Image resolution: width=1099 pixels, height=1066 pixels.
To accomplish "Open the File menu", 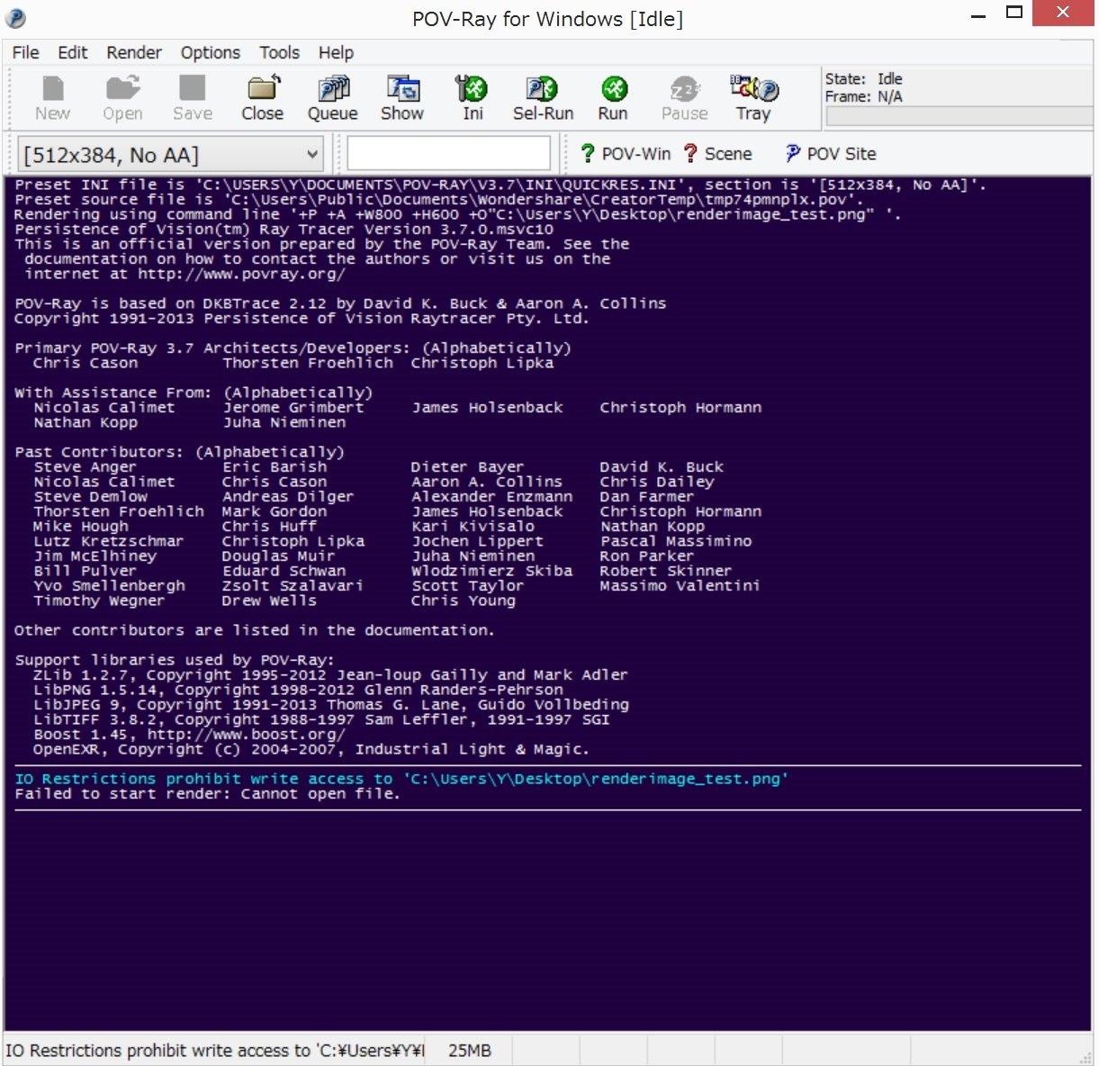I will pos(25,52).
